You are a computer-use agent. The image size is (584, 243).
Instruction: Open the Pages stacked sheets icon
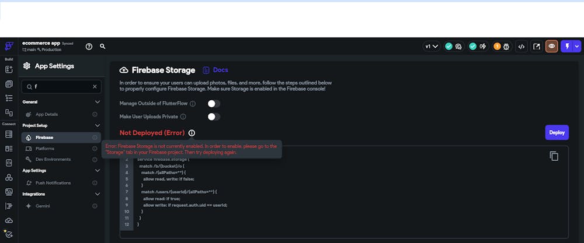coord(9,84)
